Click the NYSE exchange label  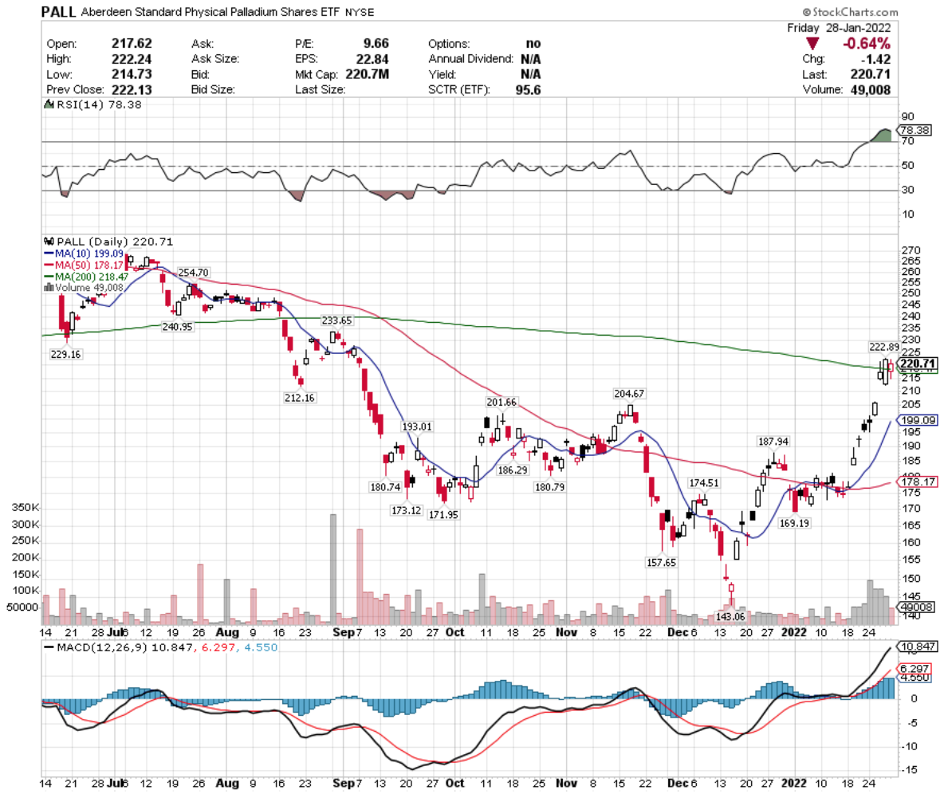360,12
